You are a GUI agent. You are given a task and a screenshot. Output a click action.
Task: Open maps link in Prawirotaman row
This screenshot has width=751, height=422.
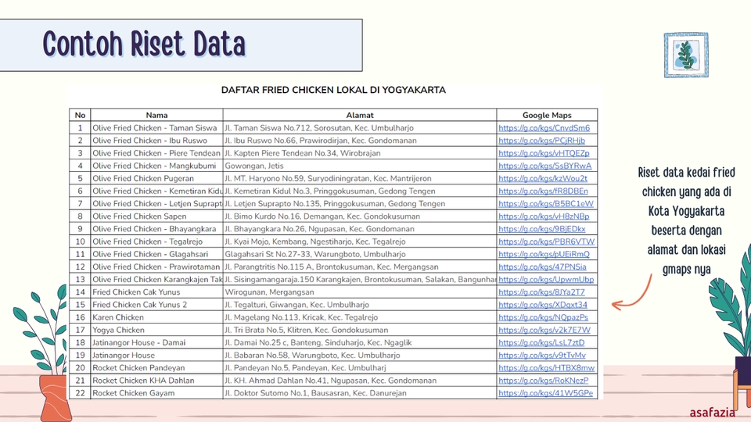542,267
